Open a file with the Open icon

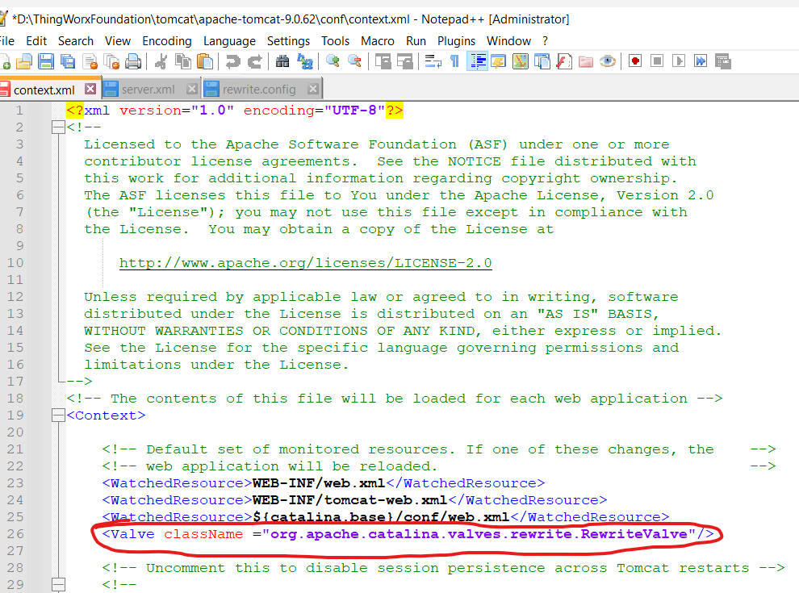pyautogui.click(x=24, y=61)
